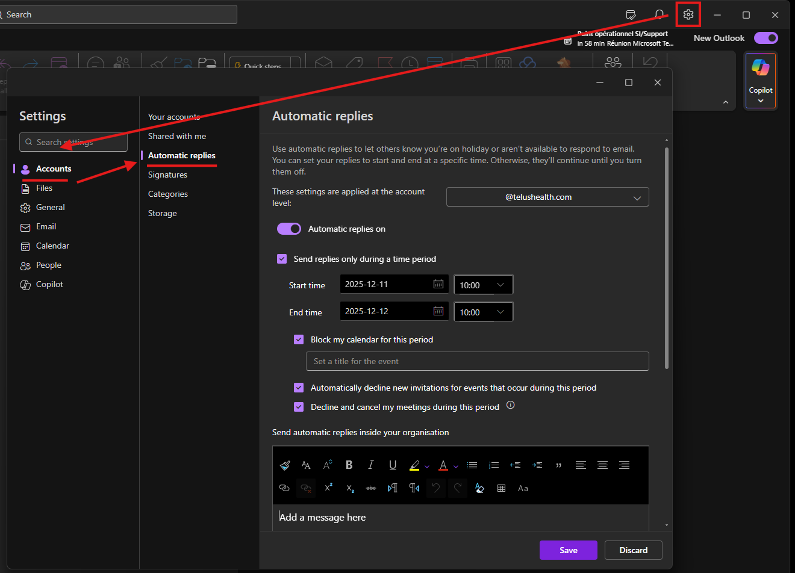This screenshot has width=795, height=573.
Task: Apply italic formatting in the editor
Action: pos(371,465)
